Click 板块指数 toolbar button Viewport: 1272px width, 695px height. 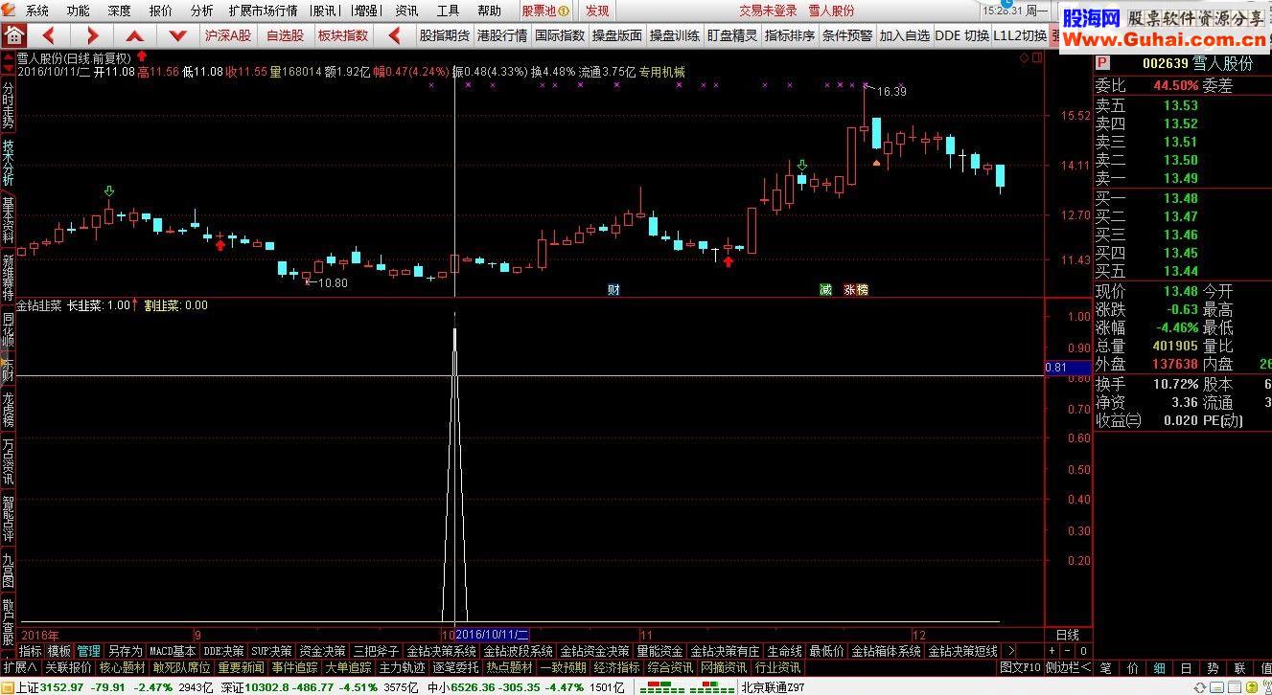pos(342,35)
